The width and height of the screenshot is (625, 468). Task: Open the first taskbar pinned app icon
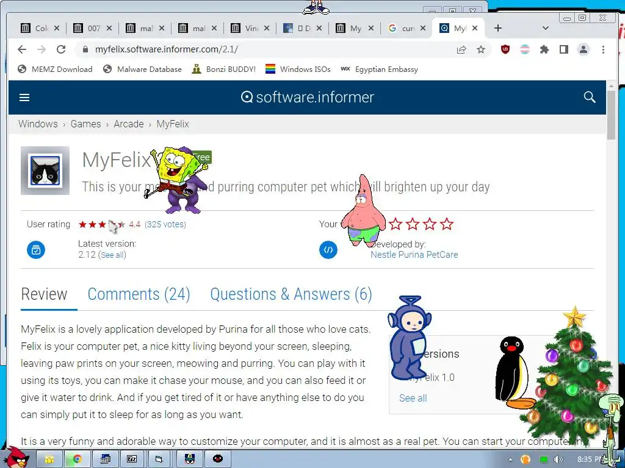(x=49, y=459)
